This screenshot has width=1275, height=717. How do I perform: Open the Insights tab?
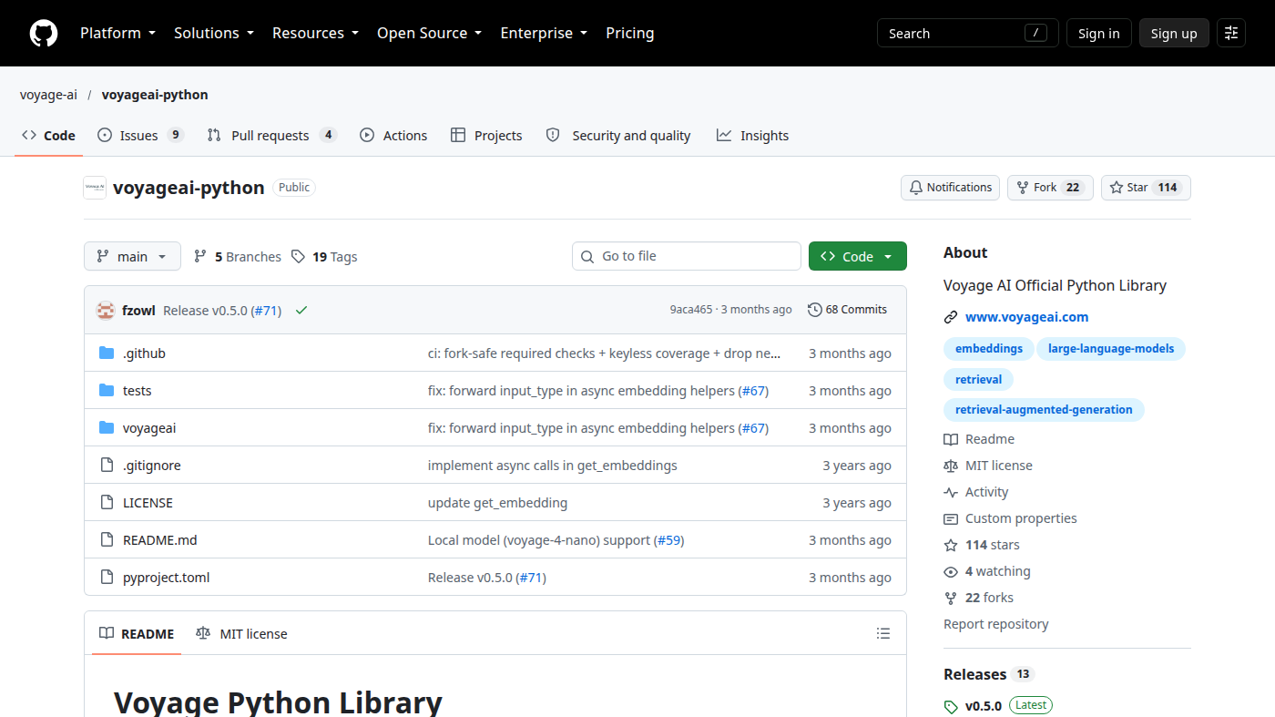point(752,136)
